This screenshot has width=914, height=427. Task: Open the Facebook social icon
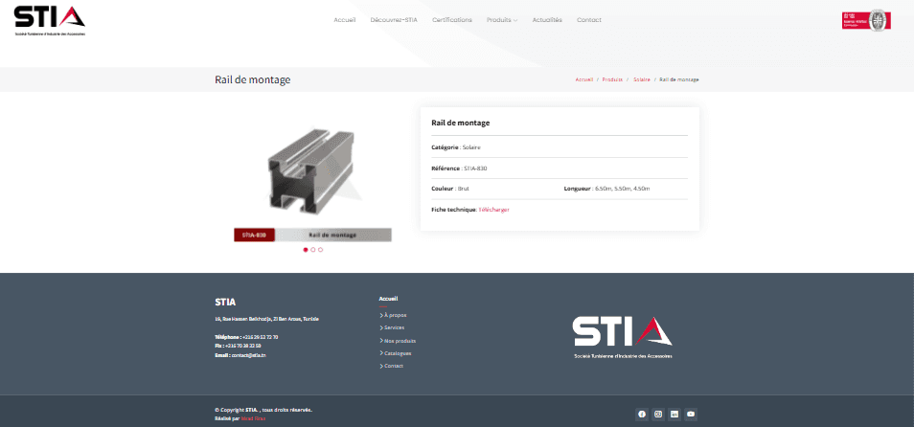coord(642,415)
